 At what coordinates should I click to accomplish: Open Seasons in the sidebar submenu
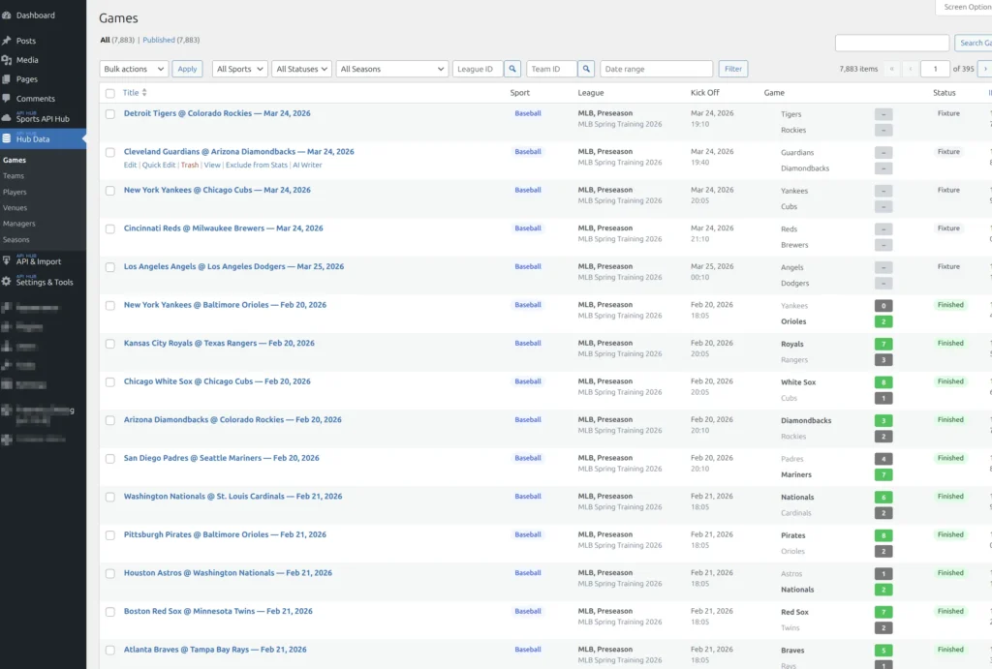15,240
